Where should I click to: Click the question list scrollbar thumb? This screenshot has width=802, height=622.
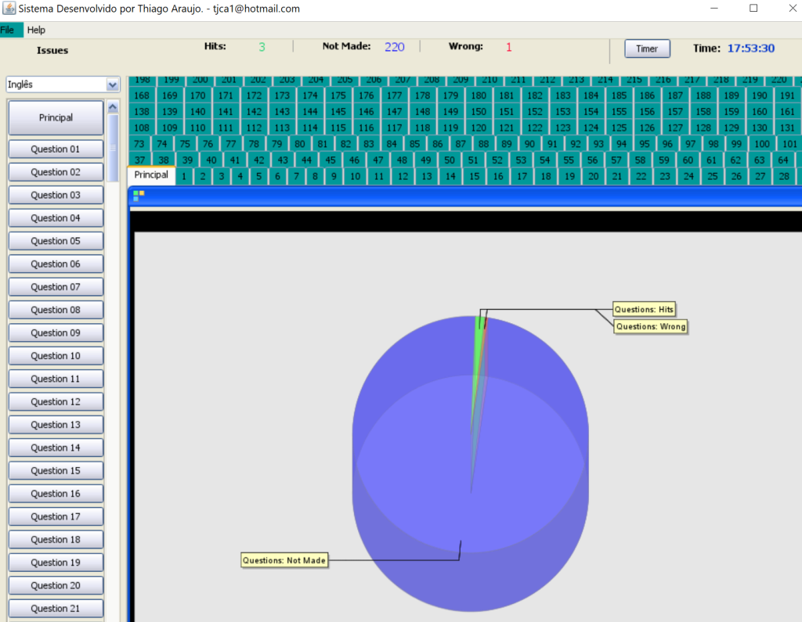click(x=113, y=148)
